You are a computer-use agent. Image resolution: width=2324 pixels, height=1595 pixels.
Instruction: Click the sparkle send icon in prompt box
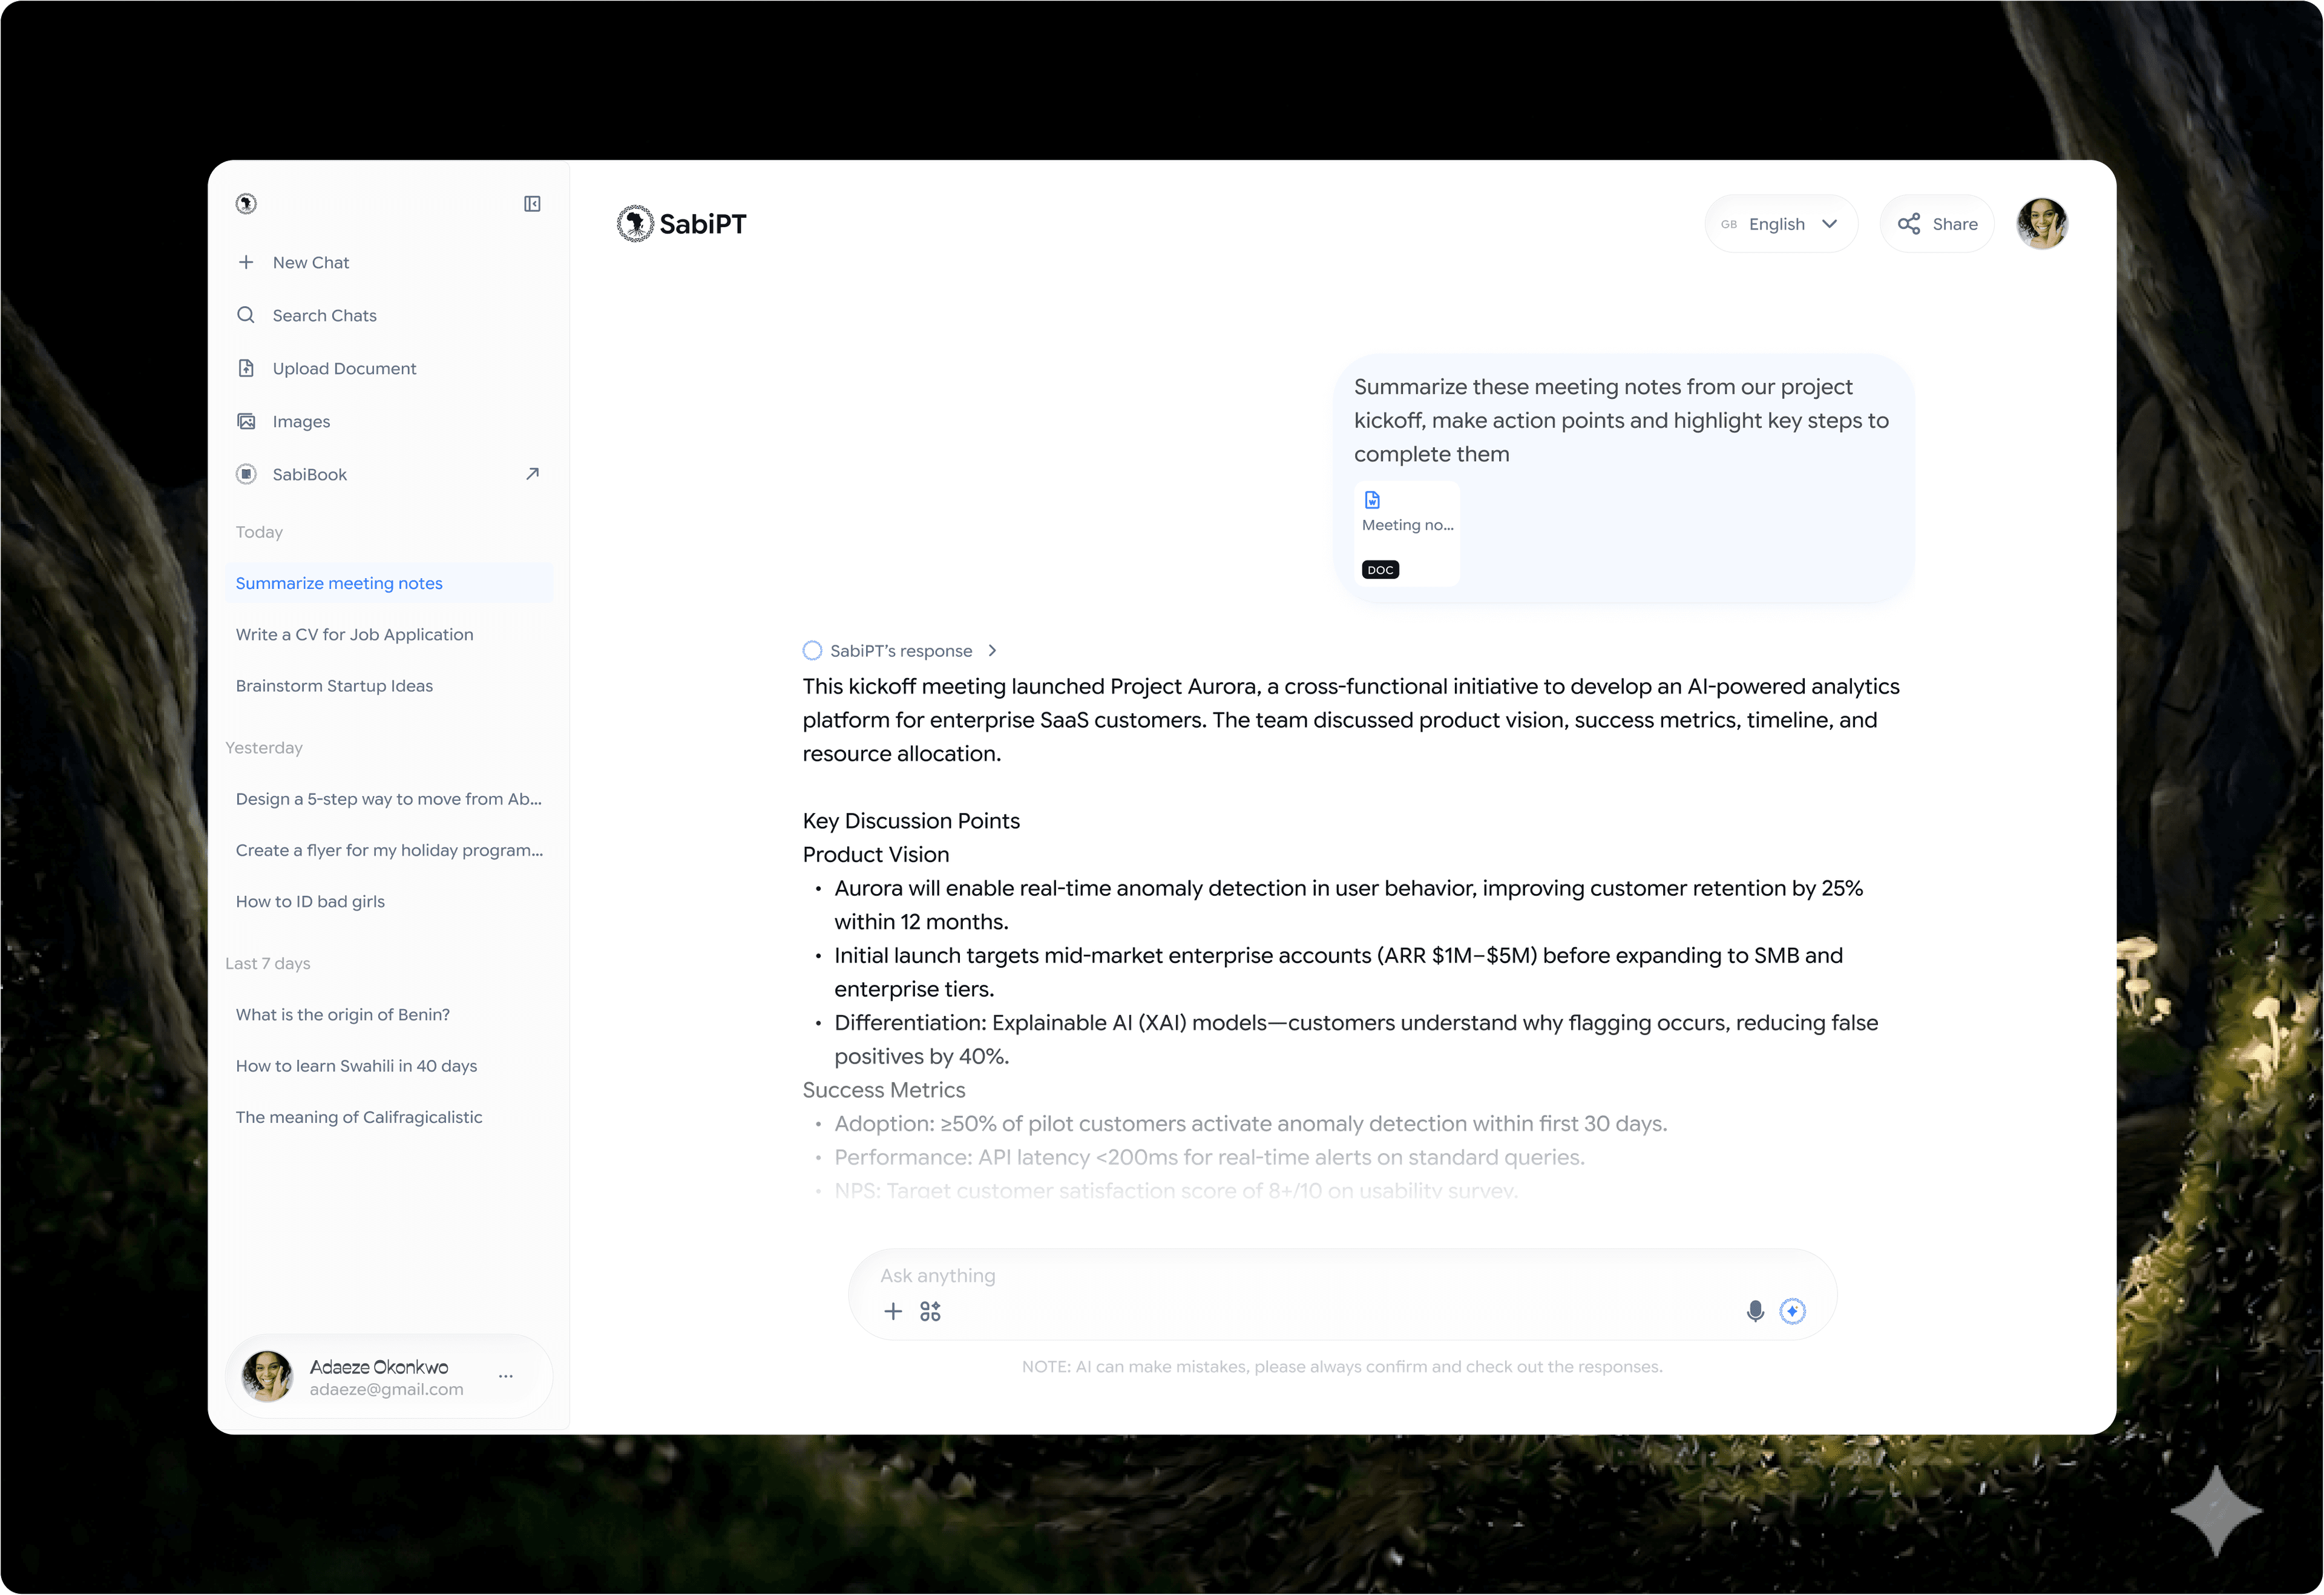tap(1793, 1311)
